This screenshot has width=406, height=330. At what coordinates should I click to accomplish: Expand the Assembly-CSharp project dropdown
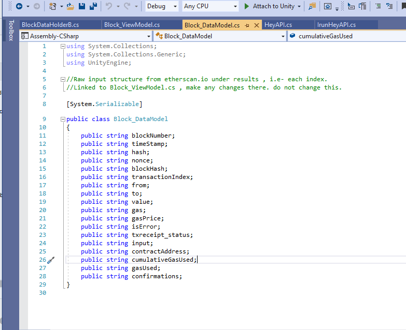click(x=148, y=36)
